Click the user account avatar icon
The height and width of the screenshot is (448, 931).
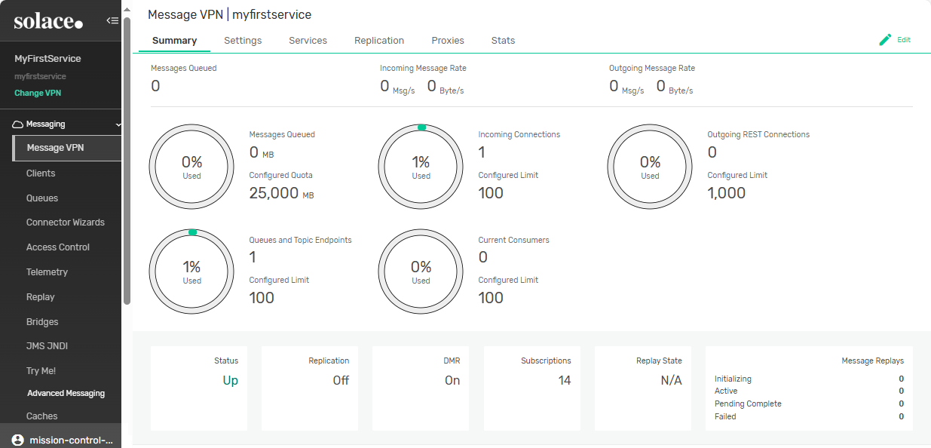(18, 440)
